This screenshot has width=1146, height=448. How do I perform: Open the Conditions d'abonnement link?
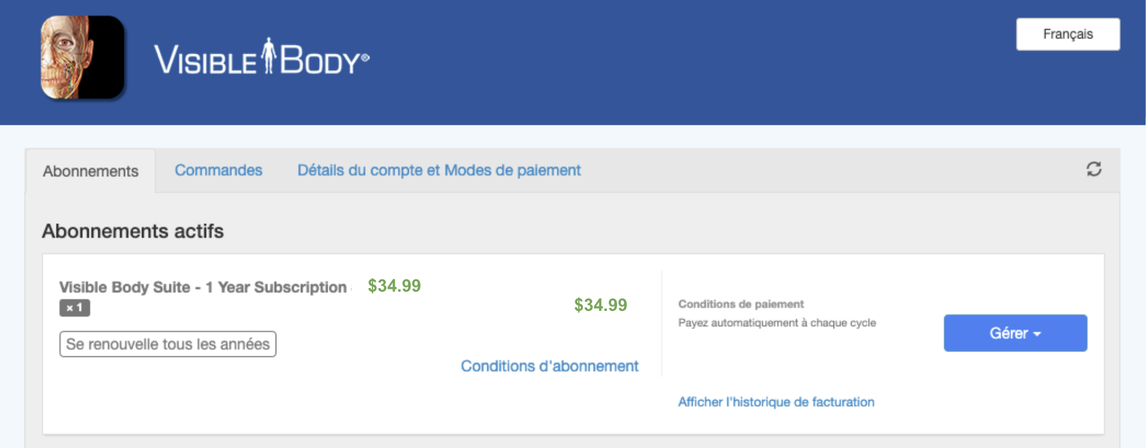[550, 366]
